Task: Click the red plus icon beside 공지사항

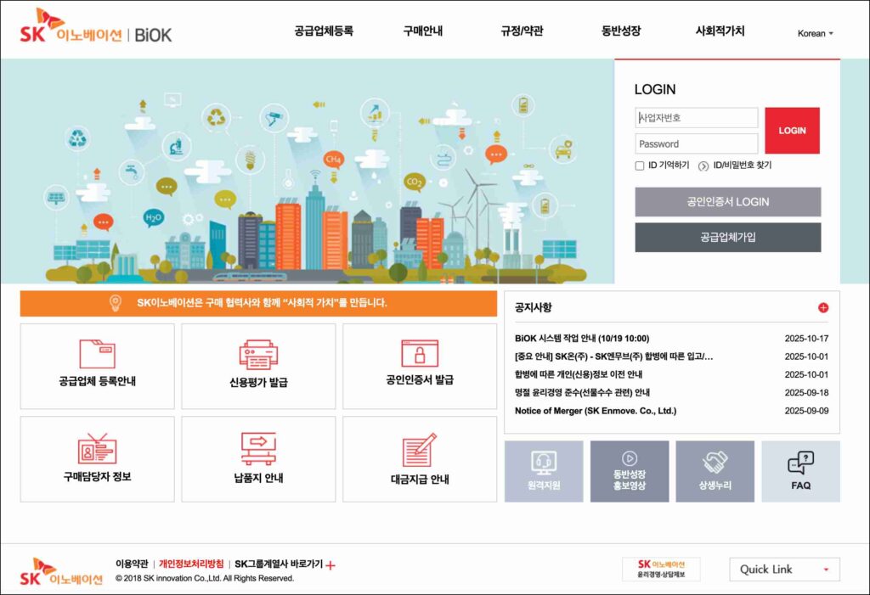Action: 823,308
